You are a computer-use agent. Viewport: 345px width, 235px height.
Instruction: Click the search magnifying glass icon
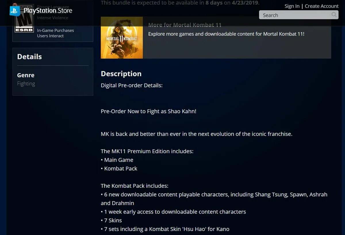pyautogui.click(x=334, y=15)
